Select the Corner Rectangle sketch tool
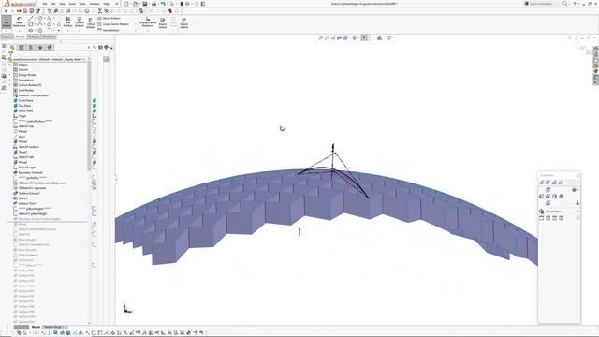 pos(31,24)
